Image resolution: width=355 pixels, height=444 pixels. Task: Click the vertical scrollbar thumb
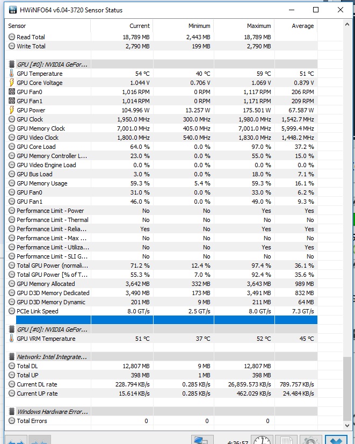[347, 389]
